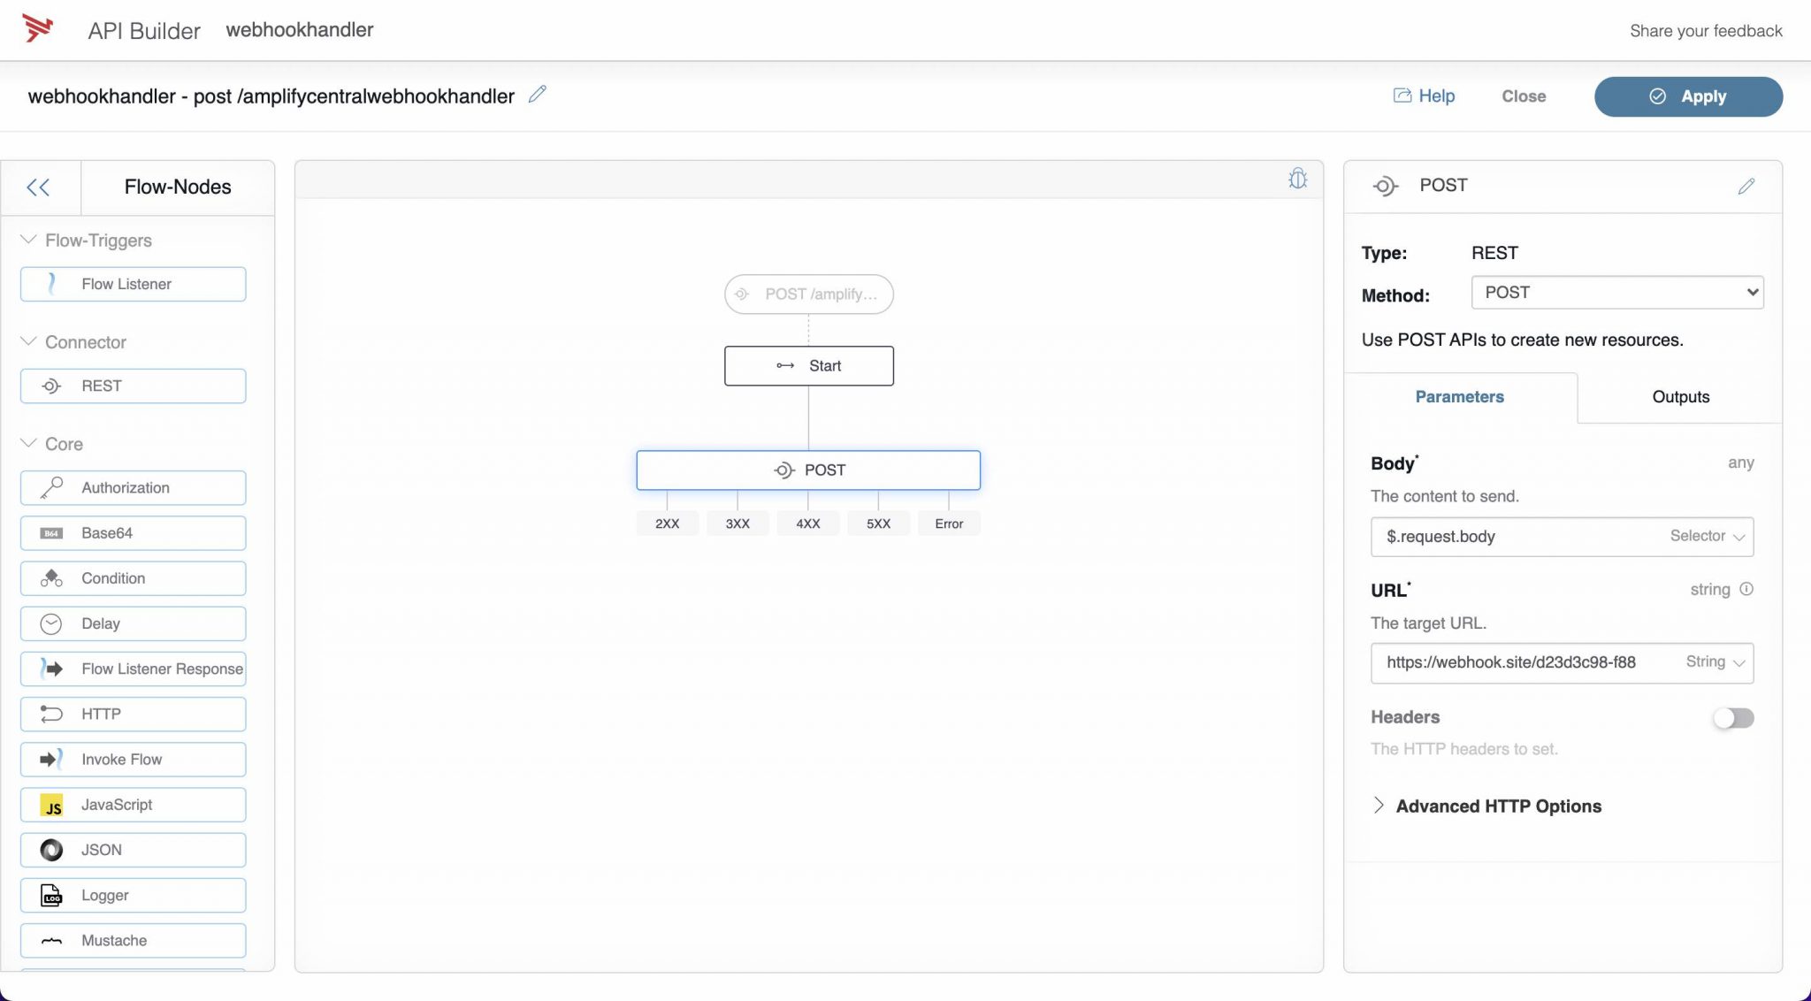Enable the Headers toggle switch
The height and width of the screenshot is (1001, 1811).
1732,718
